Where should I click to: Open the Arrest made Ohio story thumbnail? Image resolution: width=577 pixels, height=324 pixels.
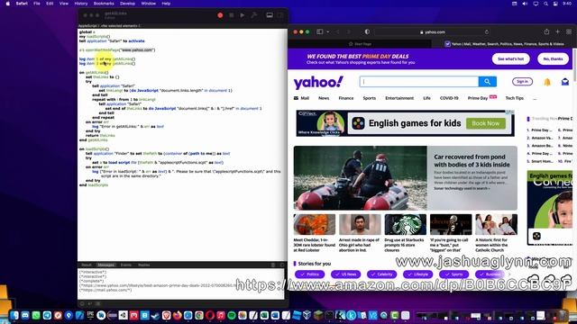coord(360,224)
